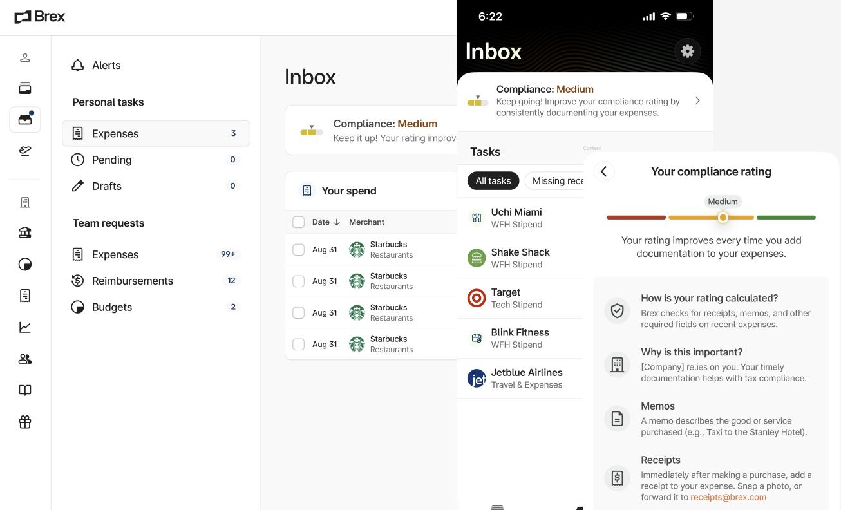Viewport: 841px width, 510px height.
Task: Open the travel plane icon in sidebar
Action: pos(25,151)
